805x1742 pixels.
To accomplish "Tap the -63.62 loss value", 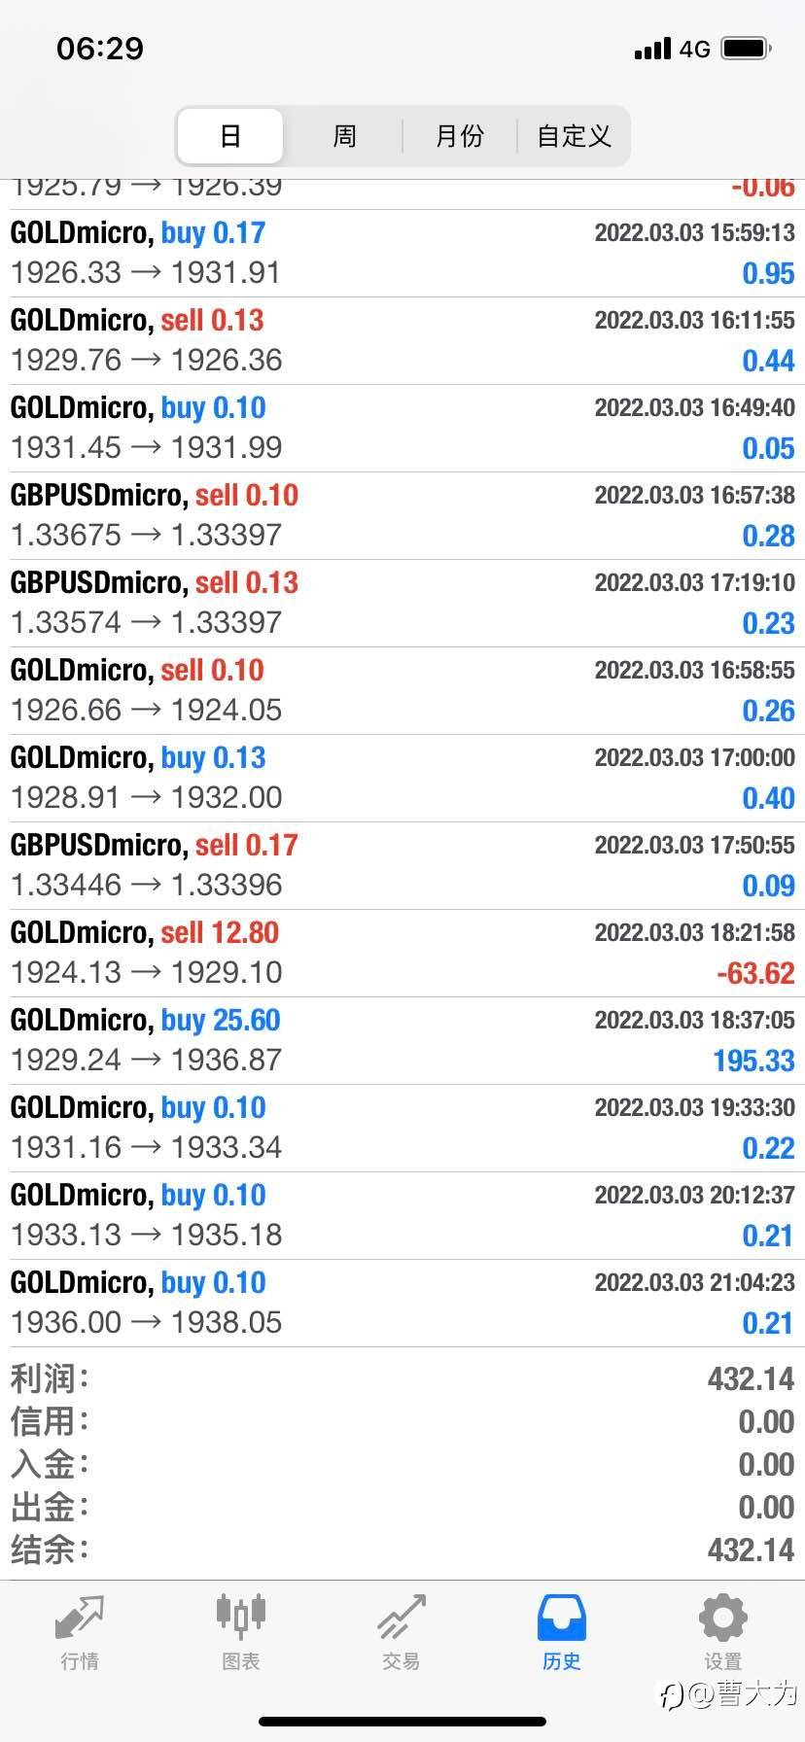I will tap(755, 973).
